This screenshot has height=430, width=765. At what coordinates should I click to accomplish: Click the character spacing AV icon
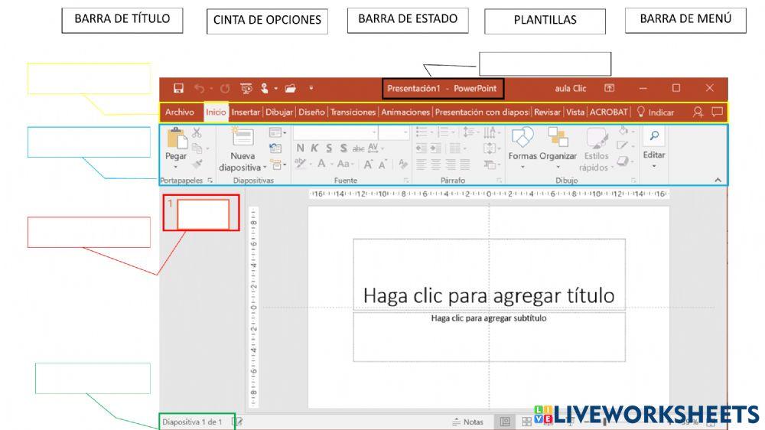pyautogui.click(x=373, y=148)
